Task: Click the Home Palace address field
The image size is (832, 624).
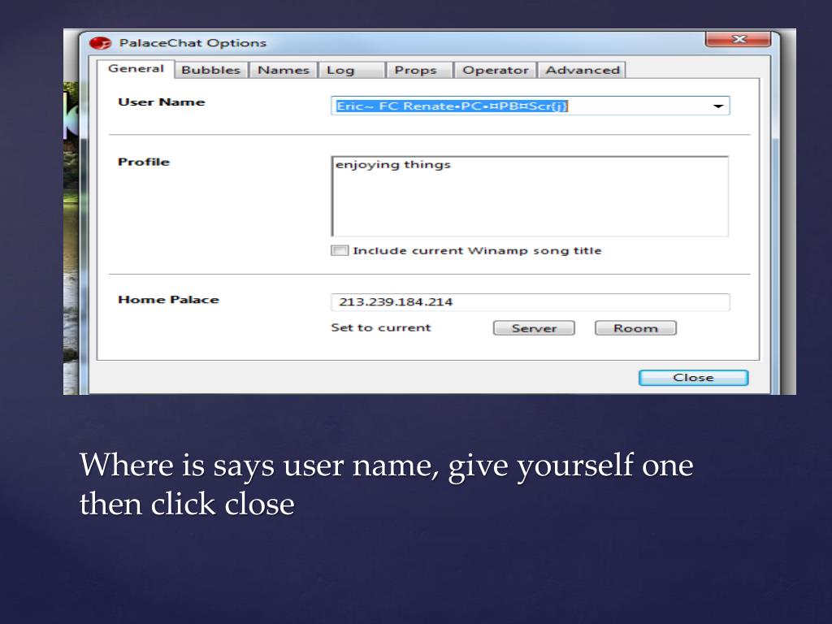Action: click(x=530, y=302)
